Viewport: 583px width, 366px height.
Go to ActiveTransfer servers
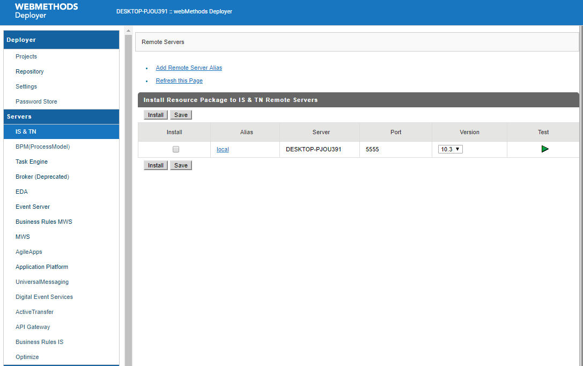(34, 312)
